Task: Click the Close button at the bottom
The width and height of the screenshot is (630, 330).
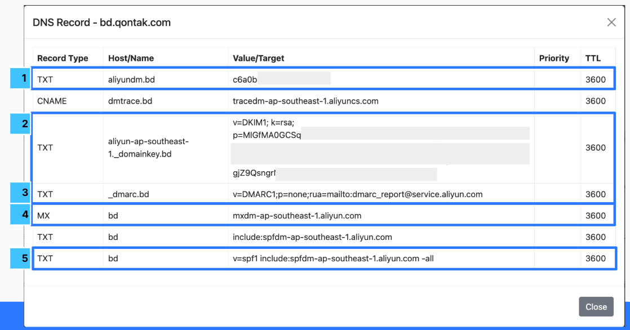Action: 596,307
